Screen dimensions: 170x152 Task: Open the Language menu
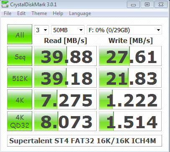(80, 13)
